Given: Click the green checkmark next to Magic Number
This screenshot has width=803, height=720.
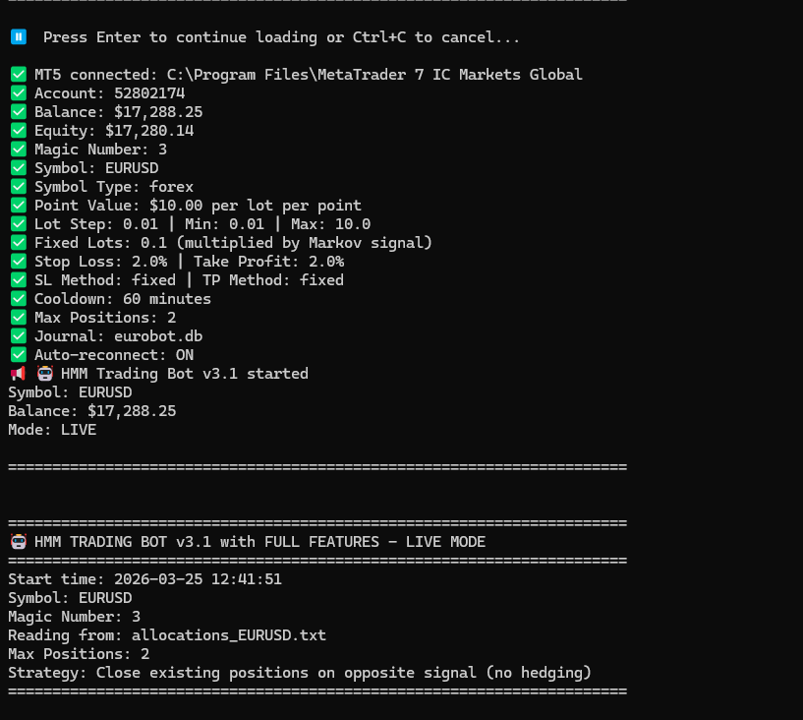Looking at the screenshot, I should pyautogui.click(x=19, y=150).
